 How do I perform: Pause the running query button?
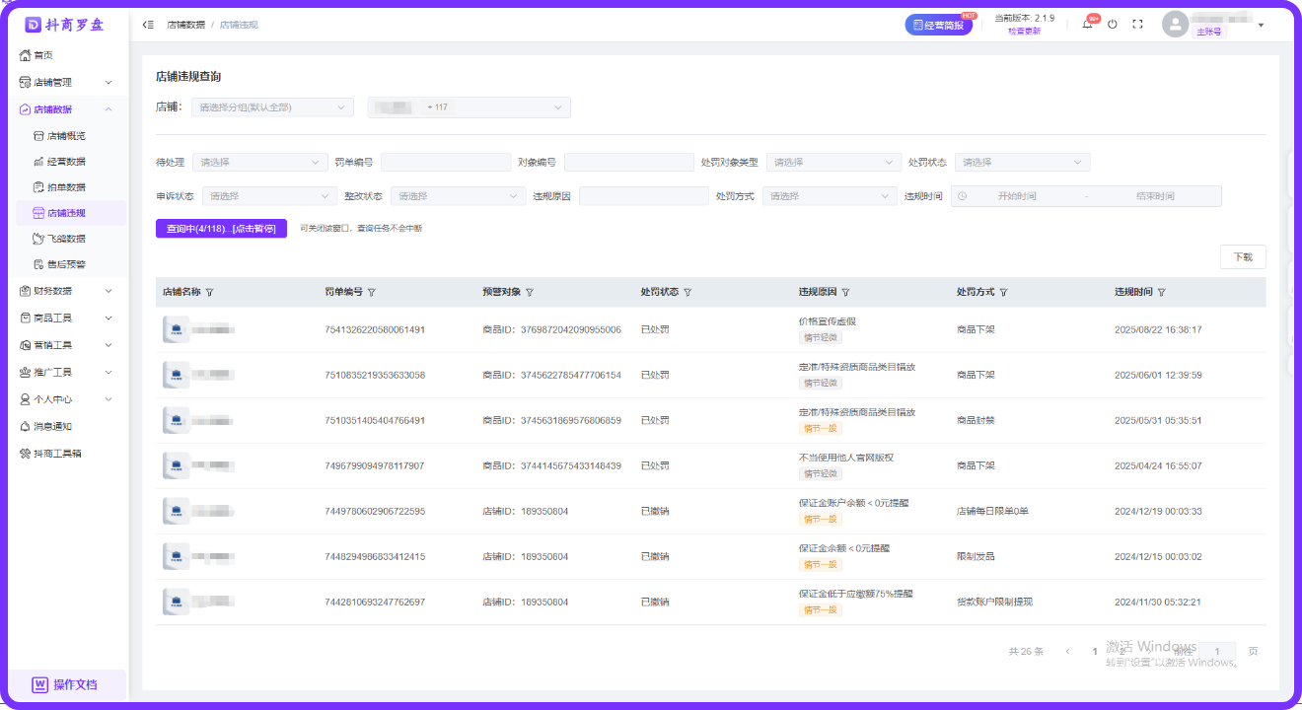(x=221, y=229)
